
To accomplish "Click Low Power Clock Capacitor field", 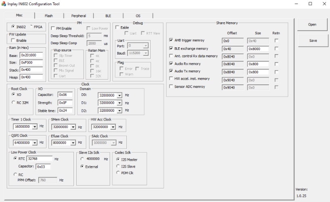I will tap(43, 166).
